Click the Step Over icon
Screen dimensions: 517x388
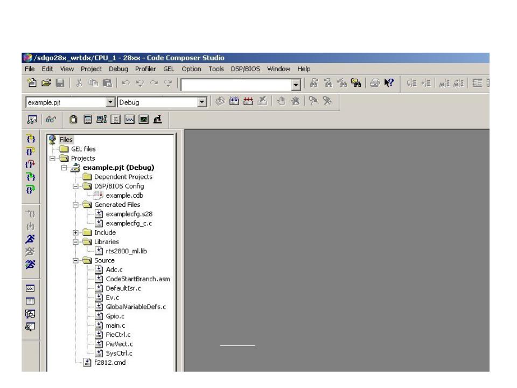(30, 151)
